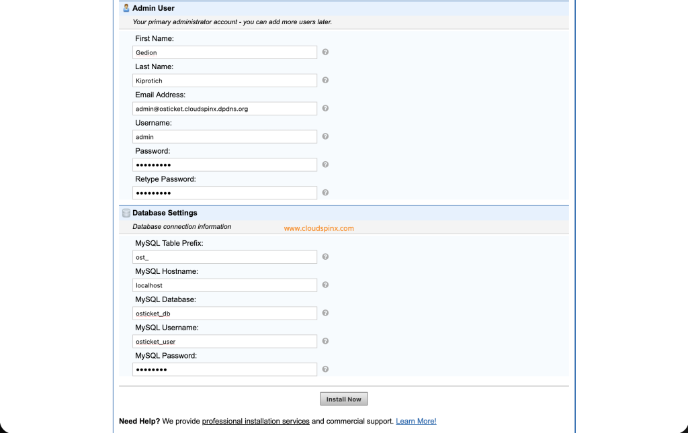The image size is (688, 433).
Task: Focus the MySQL Database field osticket_db
Action: (x=224, y=314)
